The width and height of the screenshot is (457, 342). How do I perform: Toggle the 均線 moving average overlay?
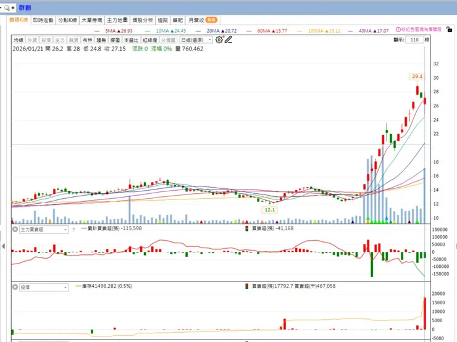pyautogui.click(x=19, y=40)
